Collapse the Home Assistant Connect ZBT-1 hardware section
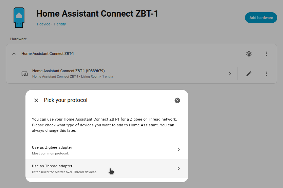Viewport: 283px width, 188px height. [14, 54]
